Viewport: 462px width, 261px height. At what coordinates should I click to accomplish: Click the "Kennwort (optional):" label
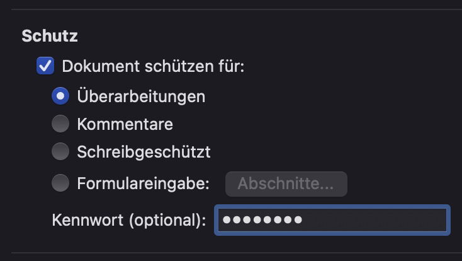pos(129,221)
